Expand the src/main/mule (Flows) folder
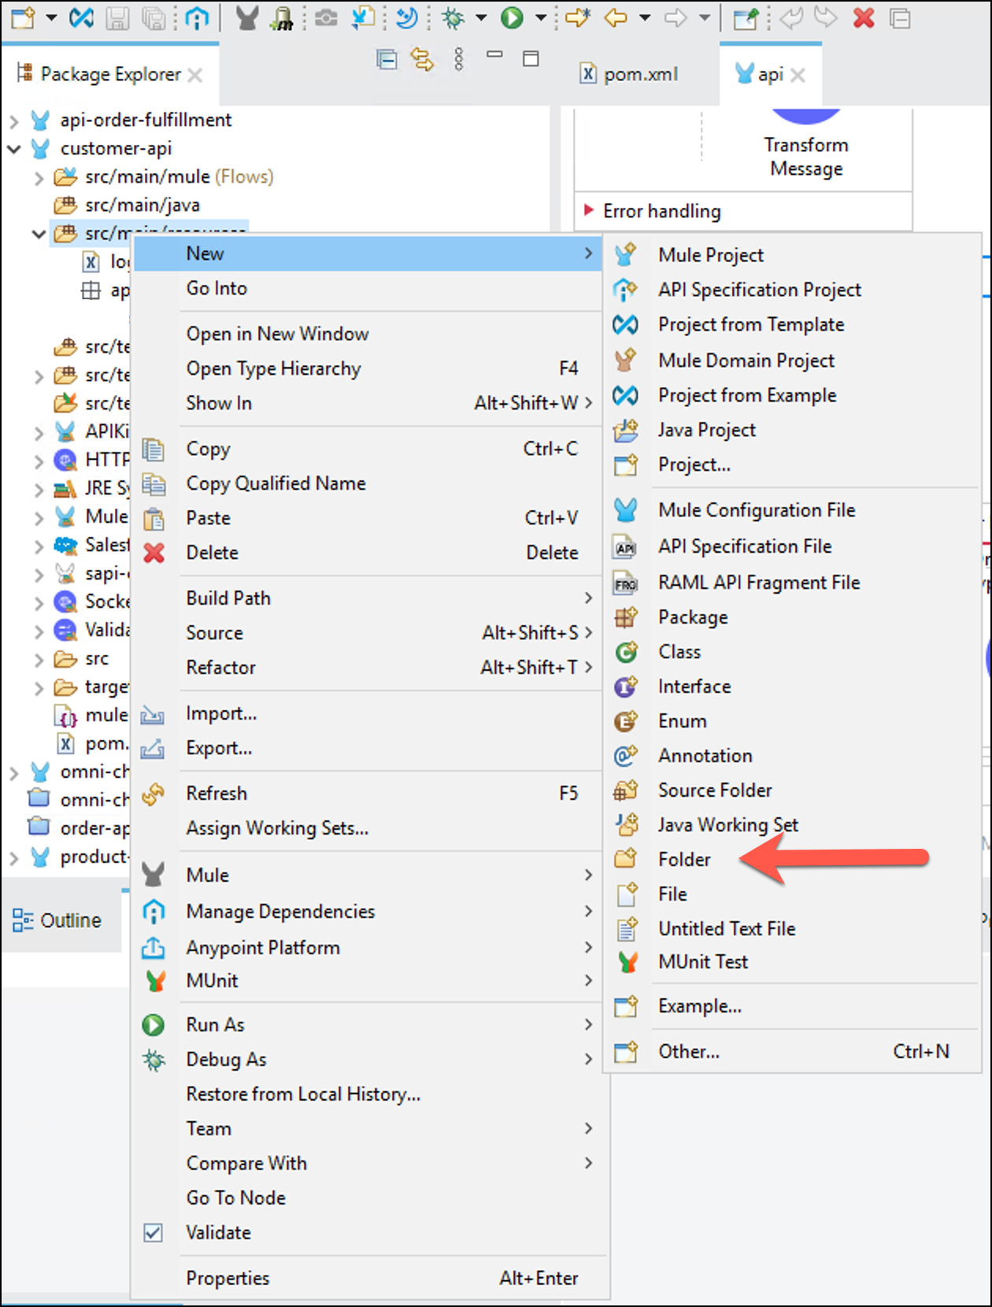 coord(39,178)
